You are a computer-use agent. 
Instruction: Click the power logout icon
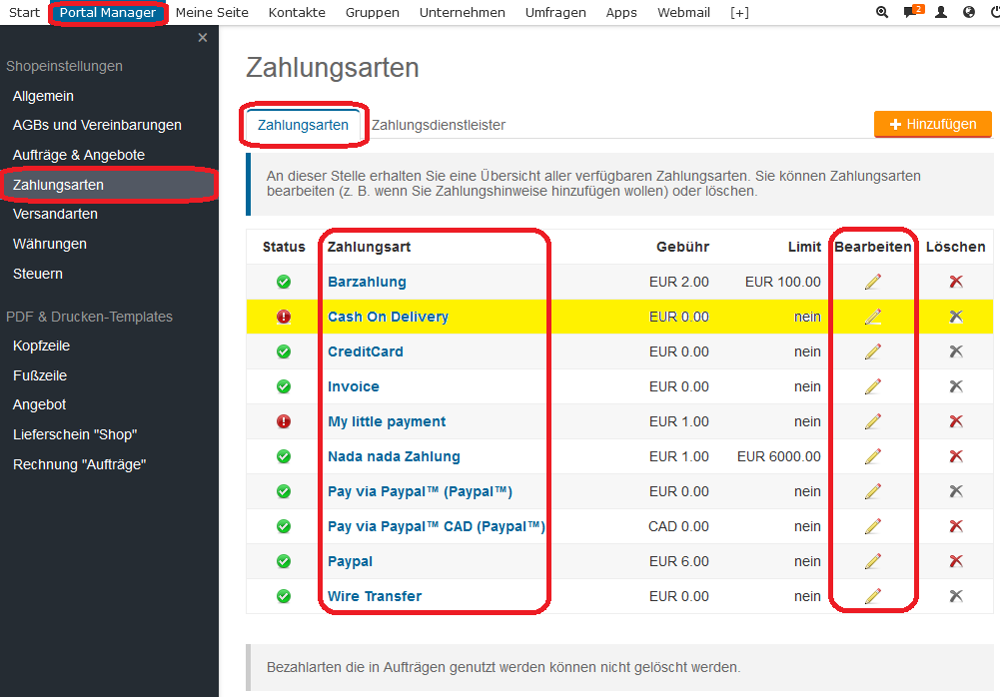coord(994,13)
